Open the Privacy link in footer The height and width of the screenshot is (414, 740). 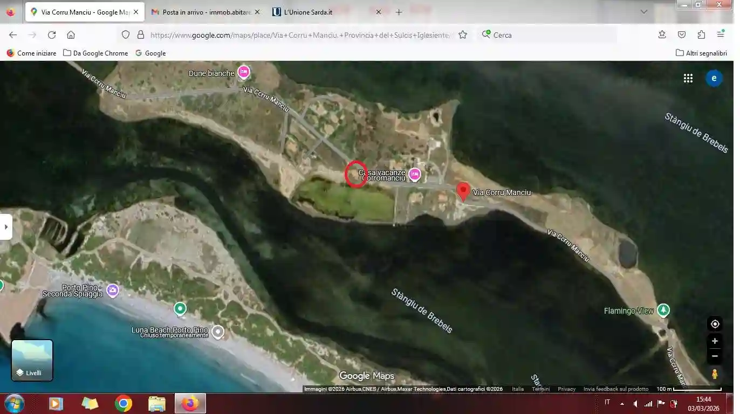[566, 389]
